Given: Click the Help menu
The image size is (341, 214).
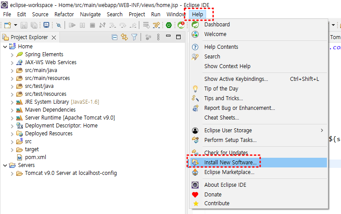Looking at the screenshot, I should [x=197, y=15].
